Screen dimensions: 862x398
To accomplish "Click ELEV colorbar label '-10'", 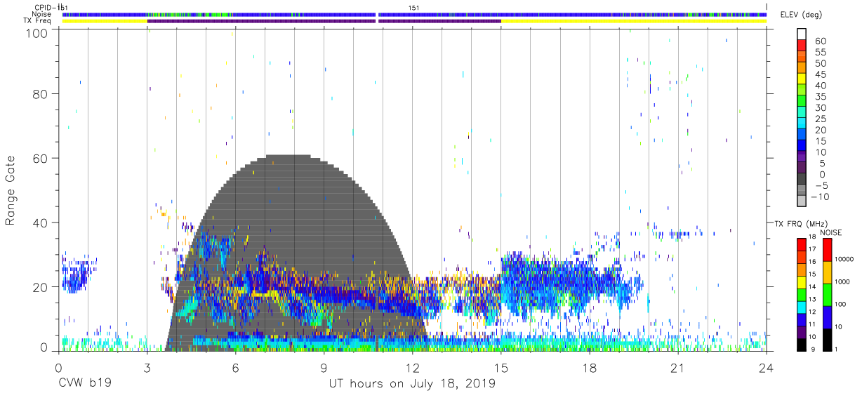I will [x=821, y=197].
